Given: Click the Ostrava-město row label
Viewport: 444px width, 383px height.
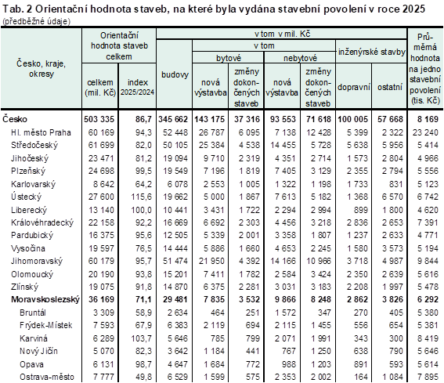Looking at the screenshot, I should [47, 377].
